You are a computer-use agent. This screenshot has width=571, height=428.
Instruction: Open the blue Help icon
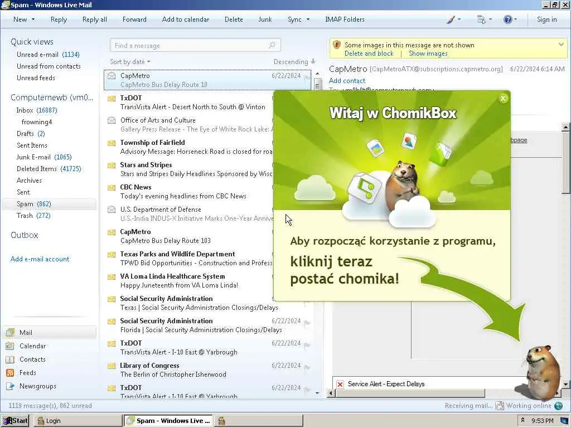point(507,20)
